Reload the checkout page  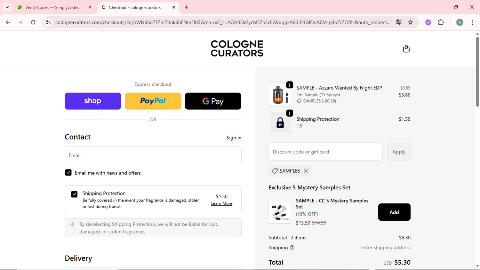pyautogui.click(x=33, y=22)
